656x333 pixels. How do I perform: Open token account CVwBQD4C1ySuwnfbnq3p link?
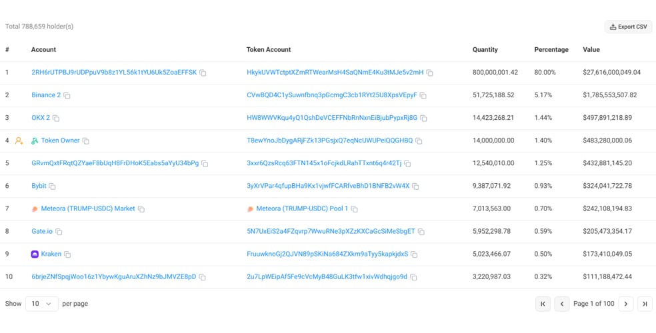point(332,95)
